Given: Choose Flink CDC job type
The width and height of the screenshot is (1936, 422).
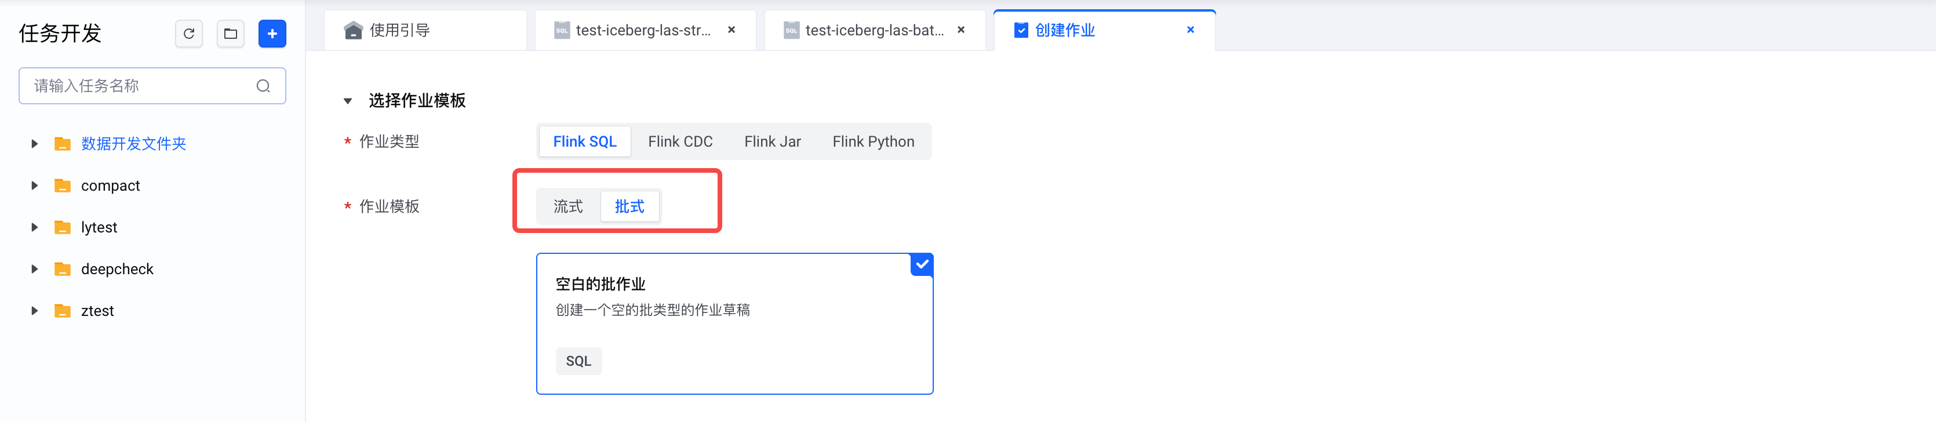Looking at the screenshot, I should coord(680,141).
